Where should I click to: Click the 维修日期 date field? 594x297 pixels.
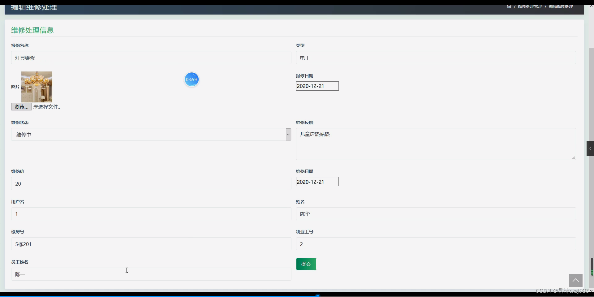click(x=317, y=182)
